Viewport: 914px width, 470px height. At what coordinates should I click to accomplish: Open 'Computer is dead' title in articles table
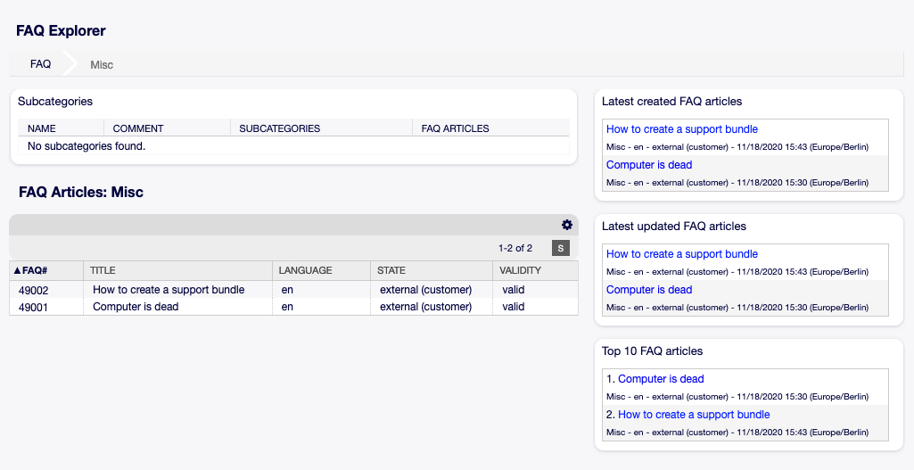(136, 307)
